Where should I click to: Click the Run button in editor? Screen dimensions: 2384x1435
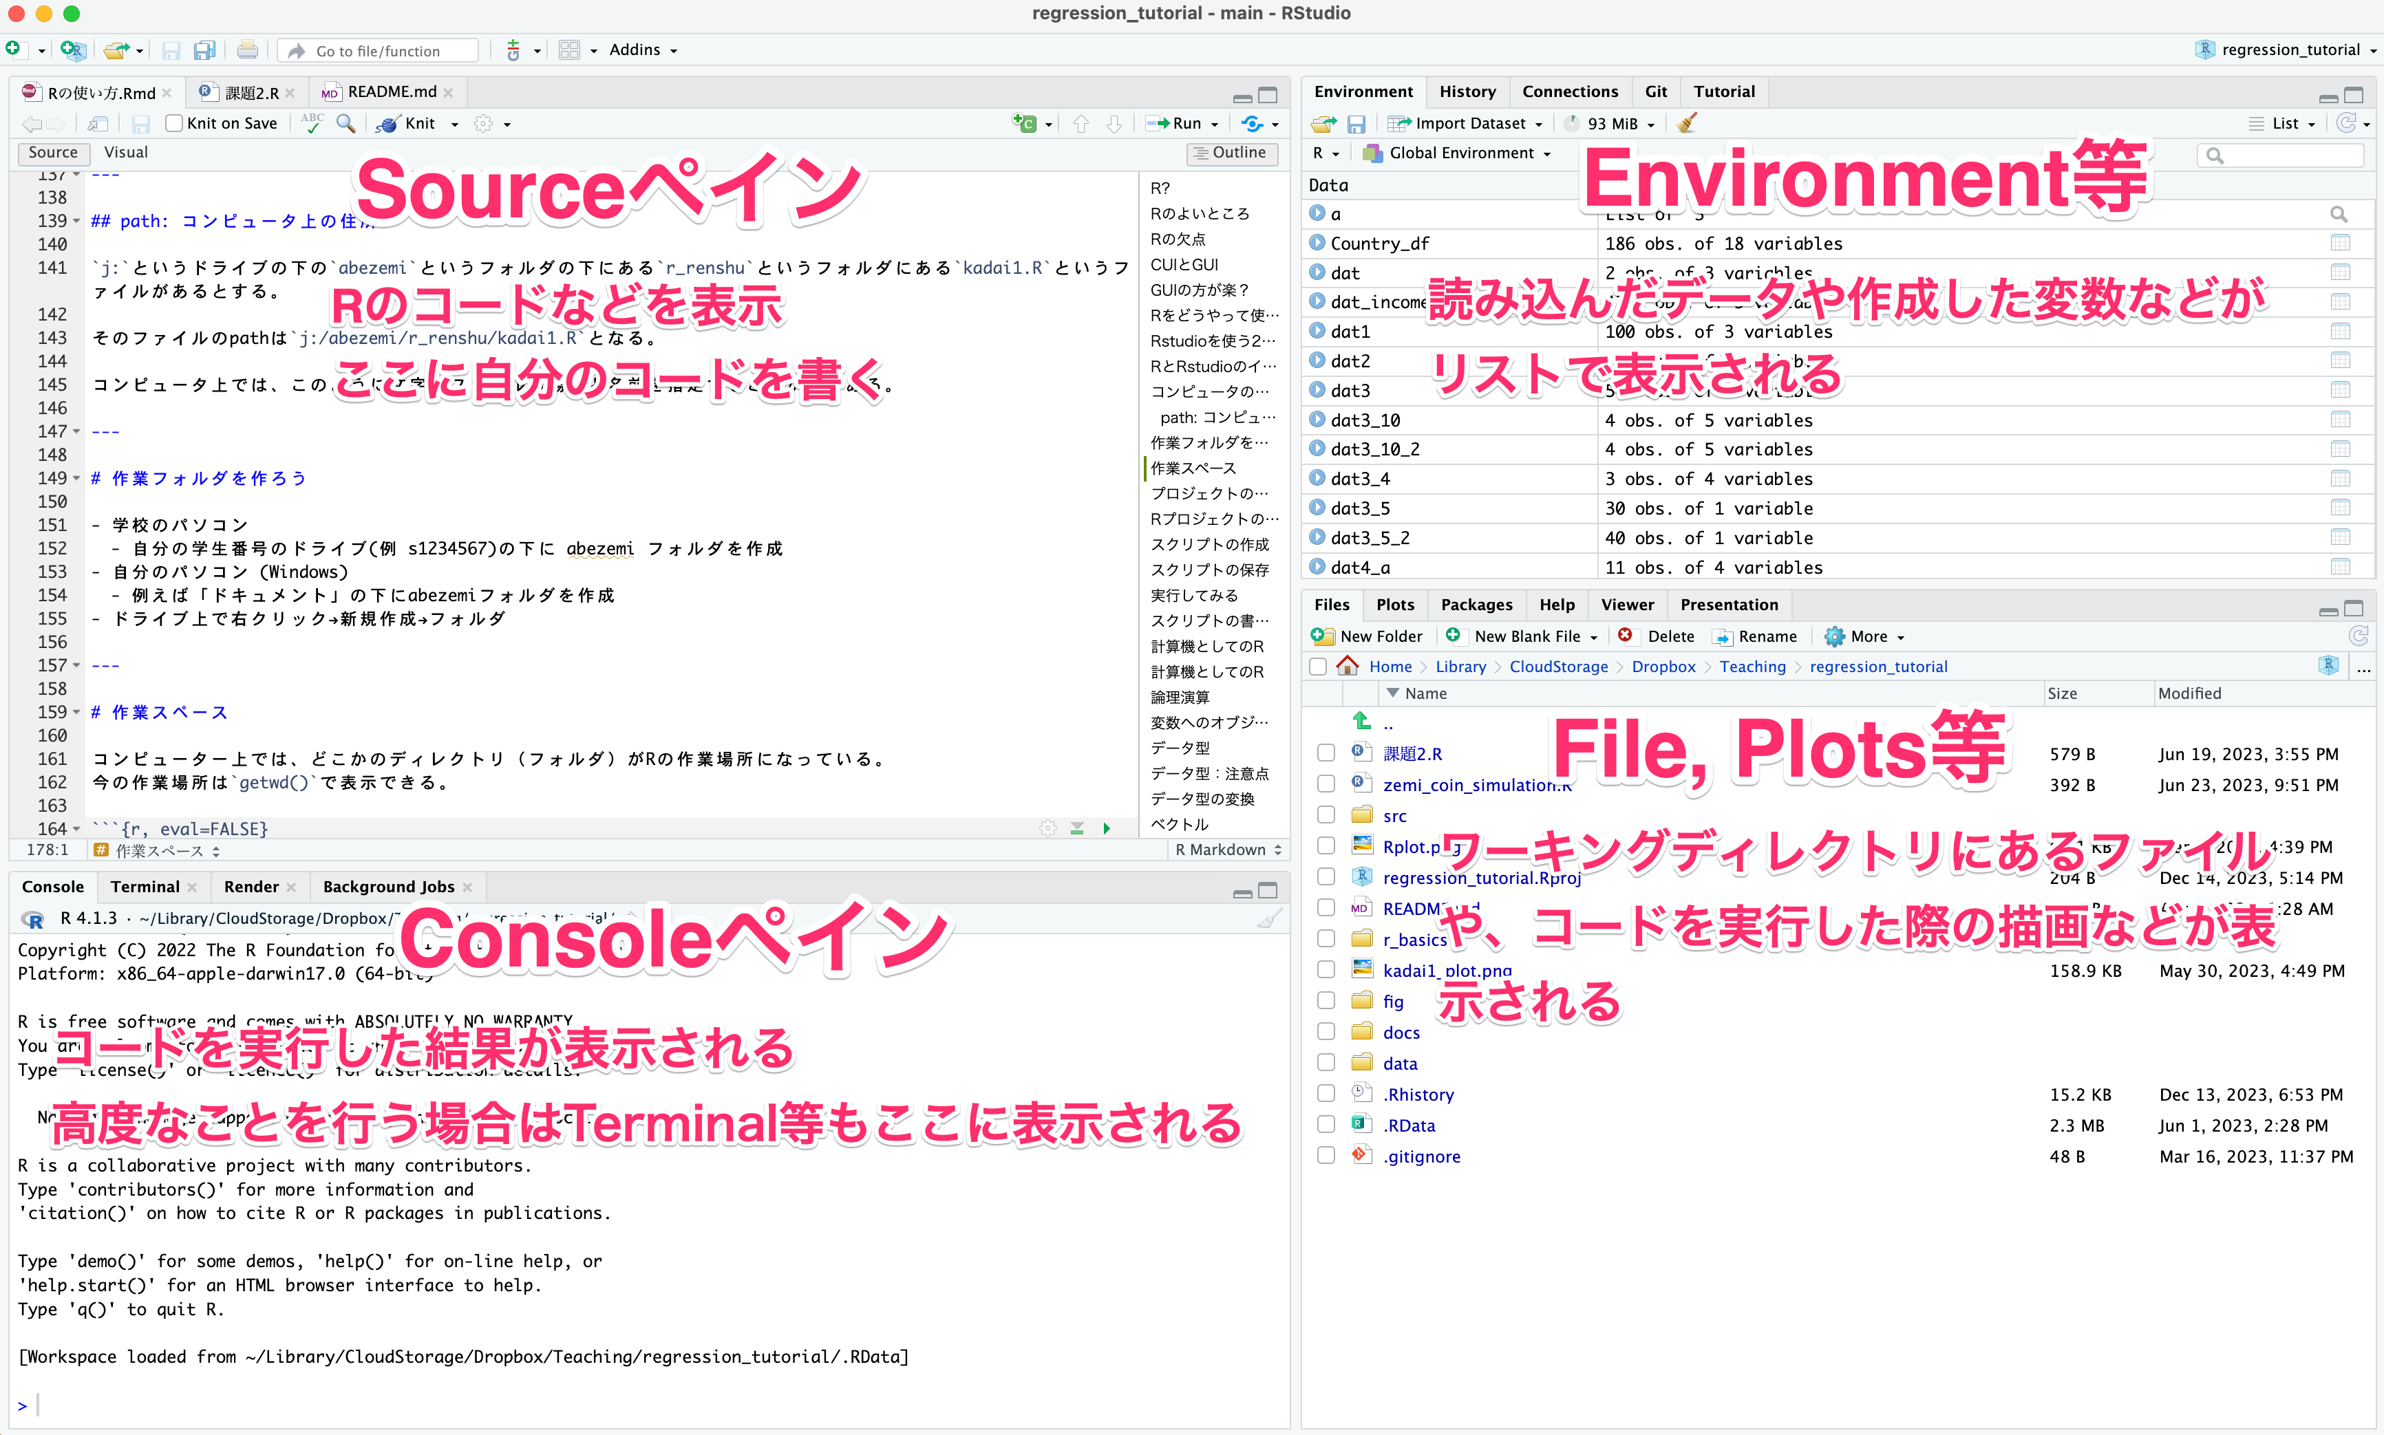pyautogui.click(x=1173, y=123)
